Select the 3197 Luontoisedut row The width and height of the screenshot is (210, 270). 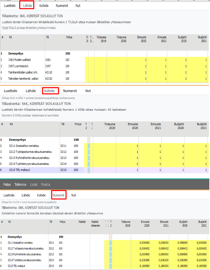pos(19,66)
